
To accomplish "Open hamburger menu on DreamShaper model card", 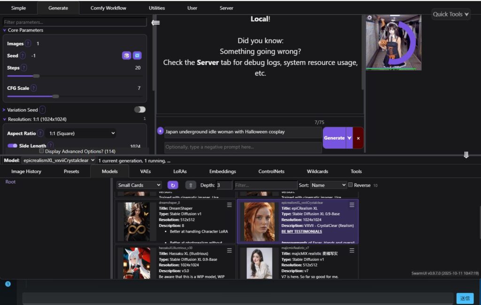I will pos(229,205).
